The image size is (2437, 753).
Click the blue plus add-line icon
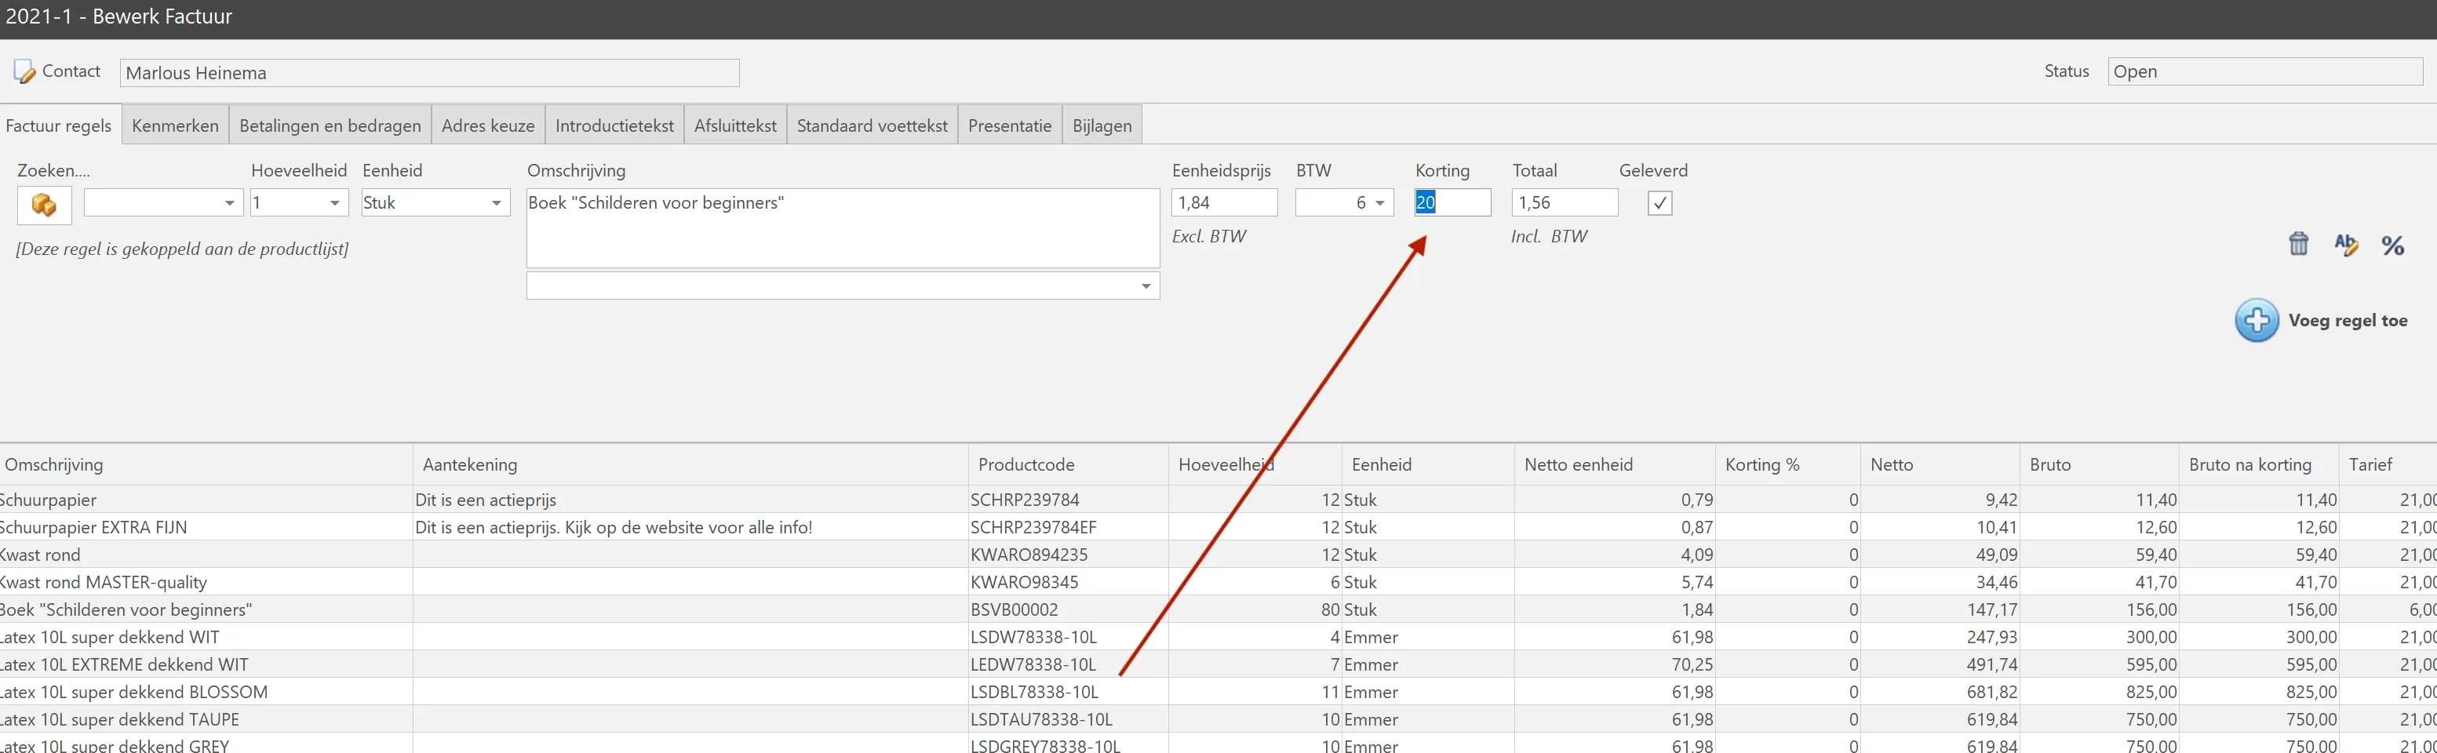point(2257,321)
